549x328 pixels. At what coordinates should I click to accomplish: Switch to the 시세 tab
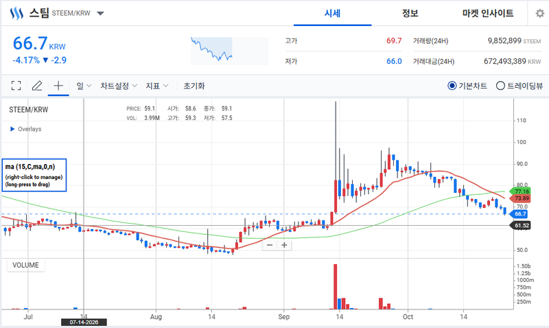(332, 13)
